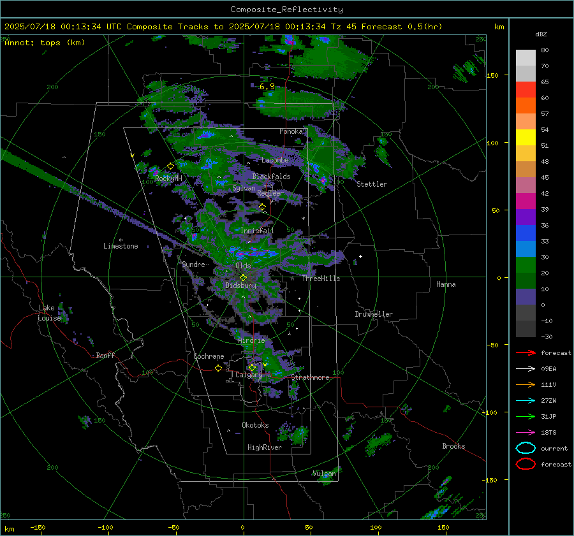Click the Vulcan label
574x536 pixels.
point(324,474)
